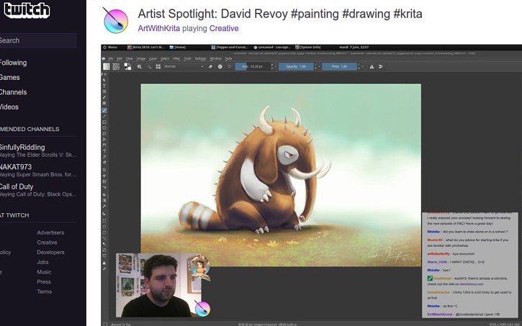
Task: Click the Krita channel avatar icon
Action: tap(114, 20)
